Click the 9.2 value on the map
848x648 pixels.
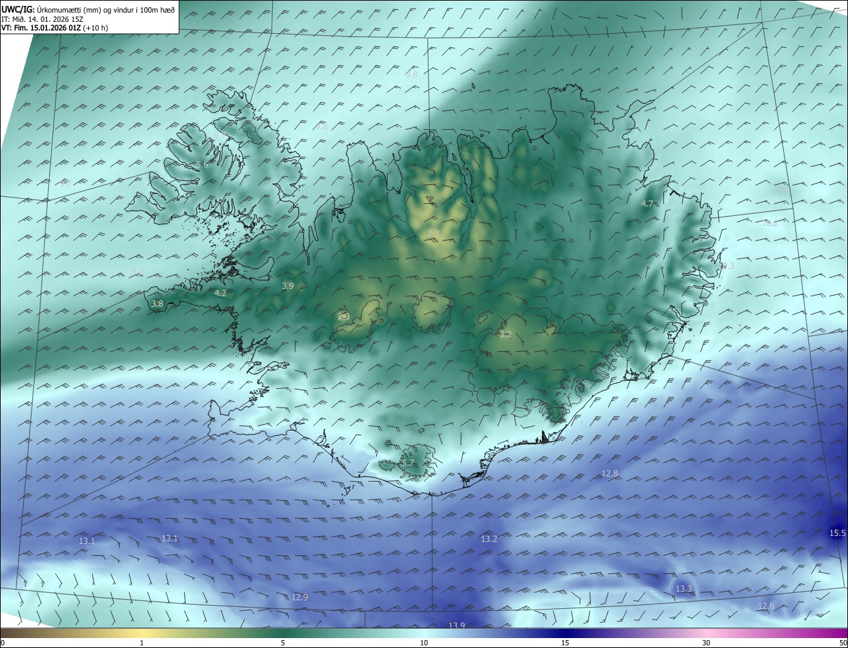click(136, 271)
